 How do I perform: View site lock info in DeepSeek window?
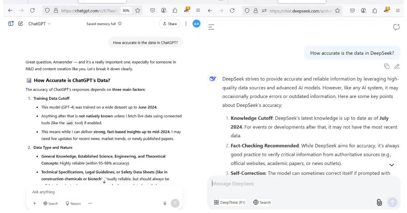coord(256,11)
